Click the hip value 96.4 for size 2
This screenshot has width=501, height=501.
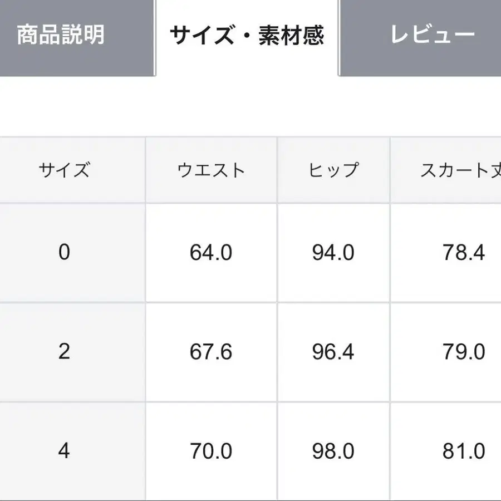[333, 352]
